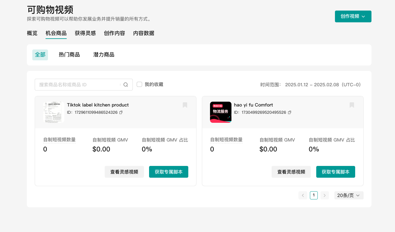Image resolution: width=395 pixels, height=232 pixels.
Task: Click the previous page arrow
Action: [x=303, y=195]
